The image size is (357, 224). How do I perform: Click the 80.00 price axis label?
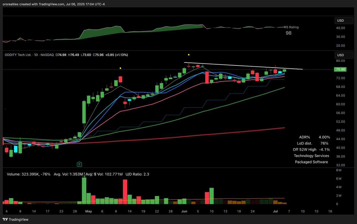340,61
